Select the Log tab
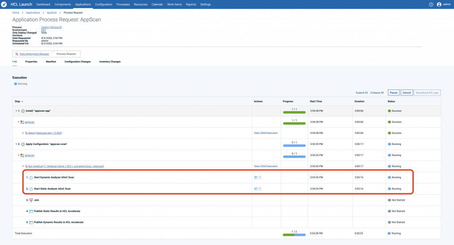Viewport: 454px width, 245px height. click(x=15, y=62)
